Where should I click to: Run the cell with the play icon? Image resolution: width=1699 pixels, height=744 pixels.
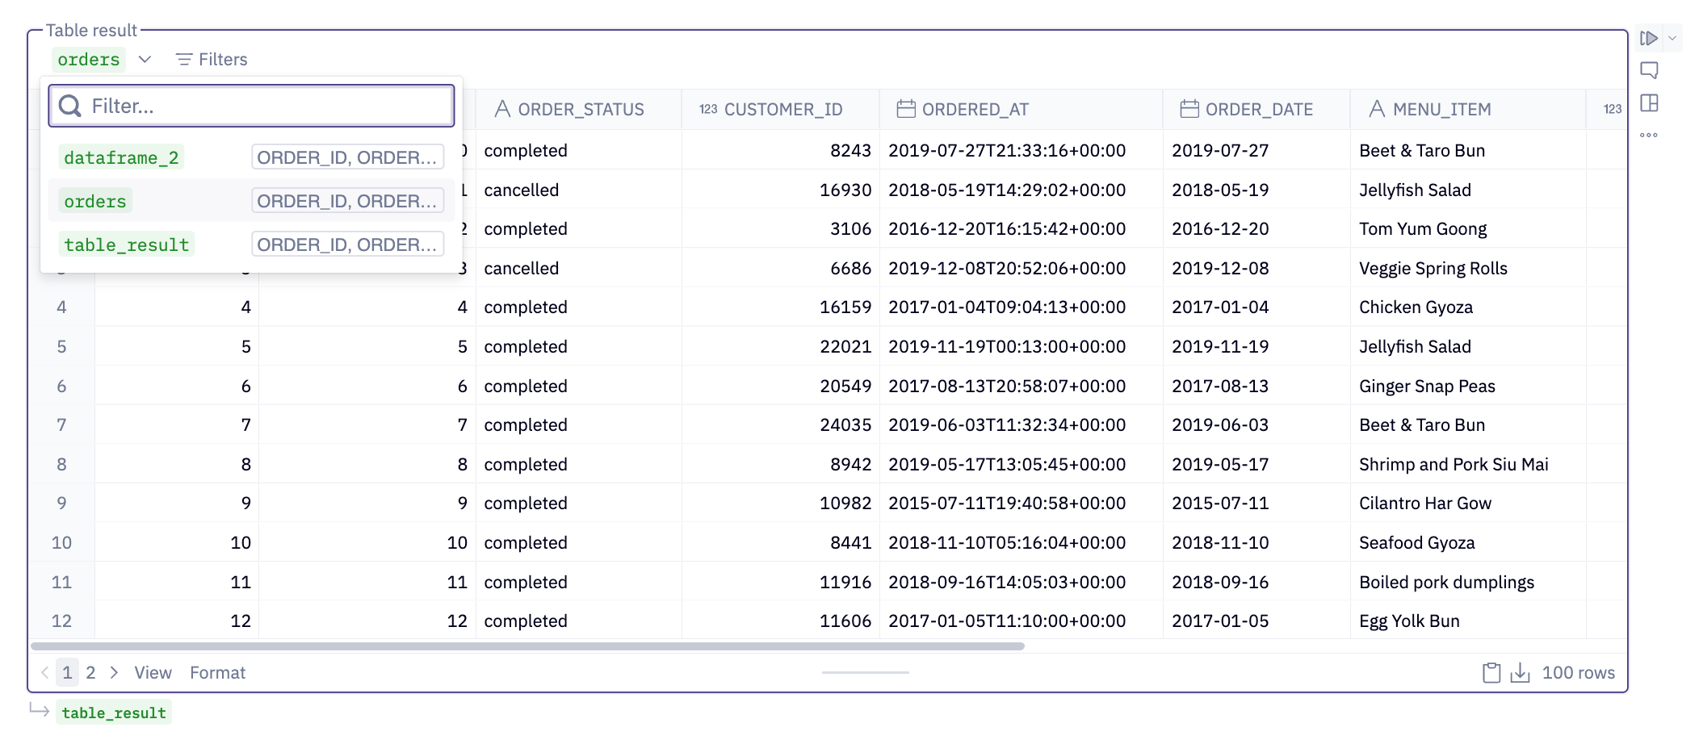1649,38
